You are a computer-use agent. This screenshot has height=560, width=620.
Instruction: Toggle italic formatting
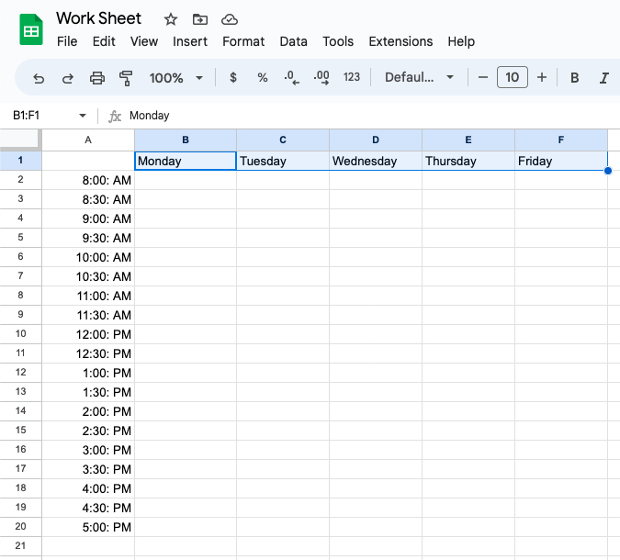604,77
